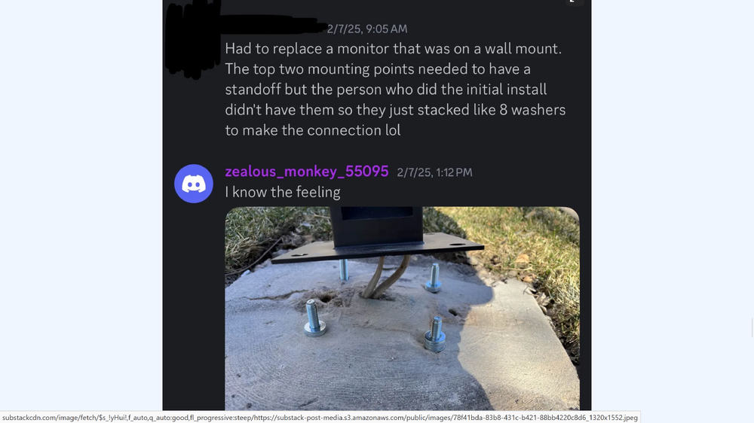
Task: Click the wall mount washers message text
Action: click(x=395, y=90)
